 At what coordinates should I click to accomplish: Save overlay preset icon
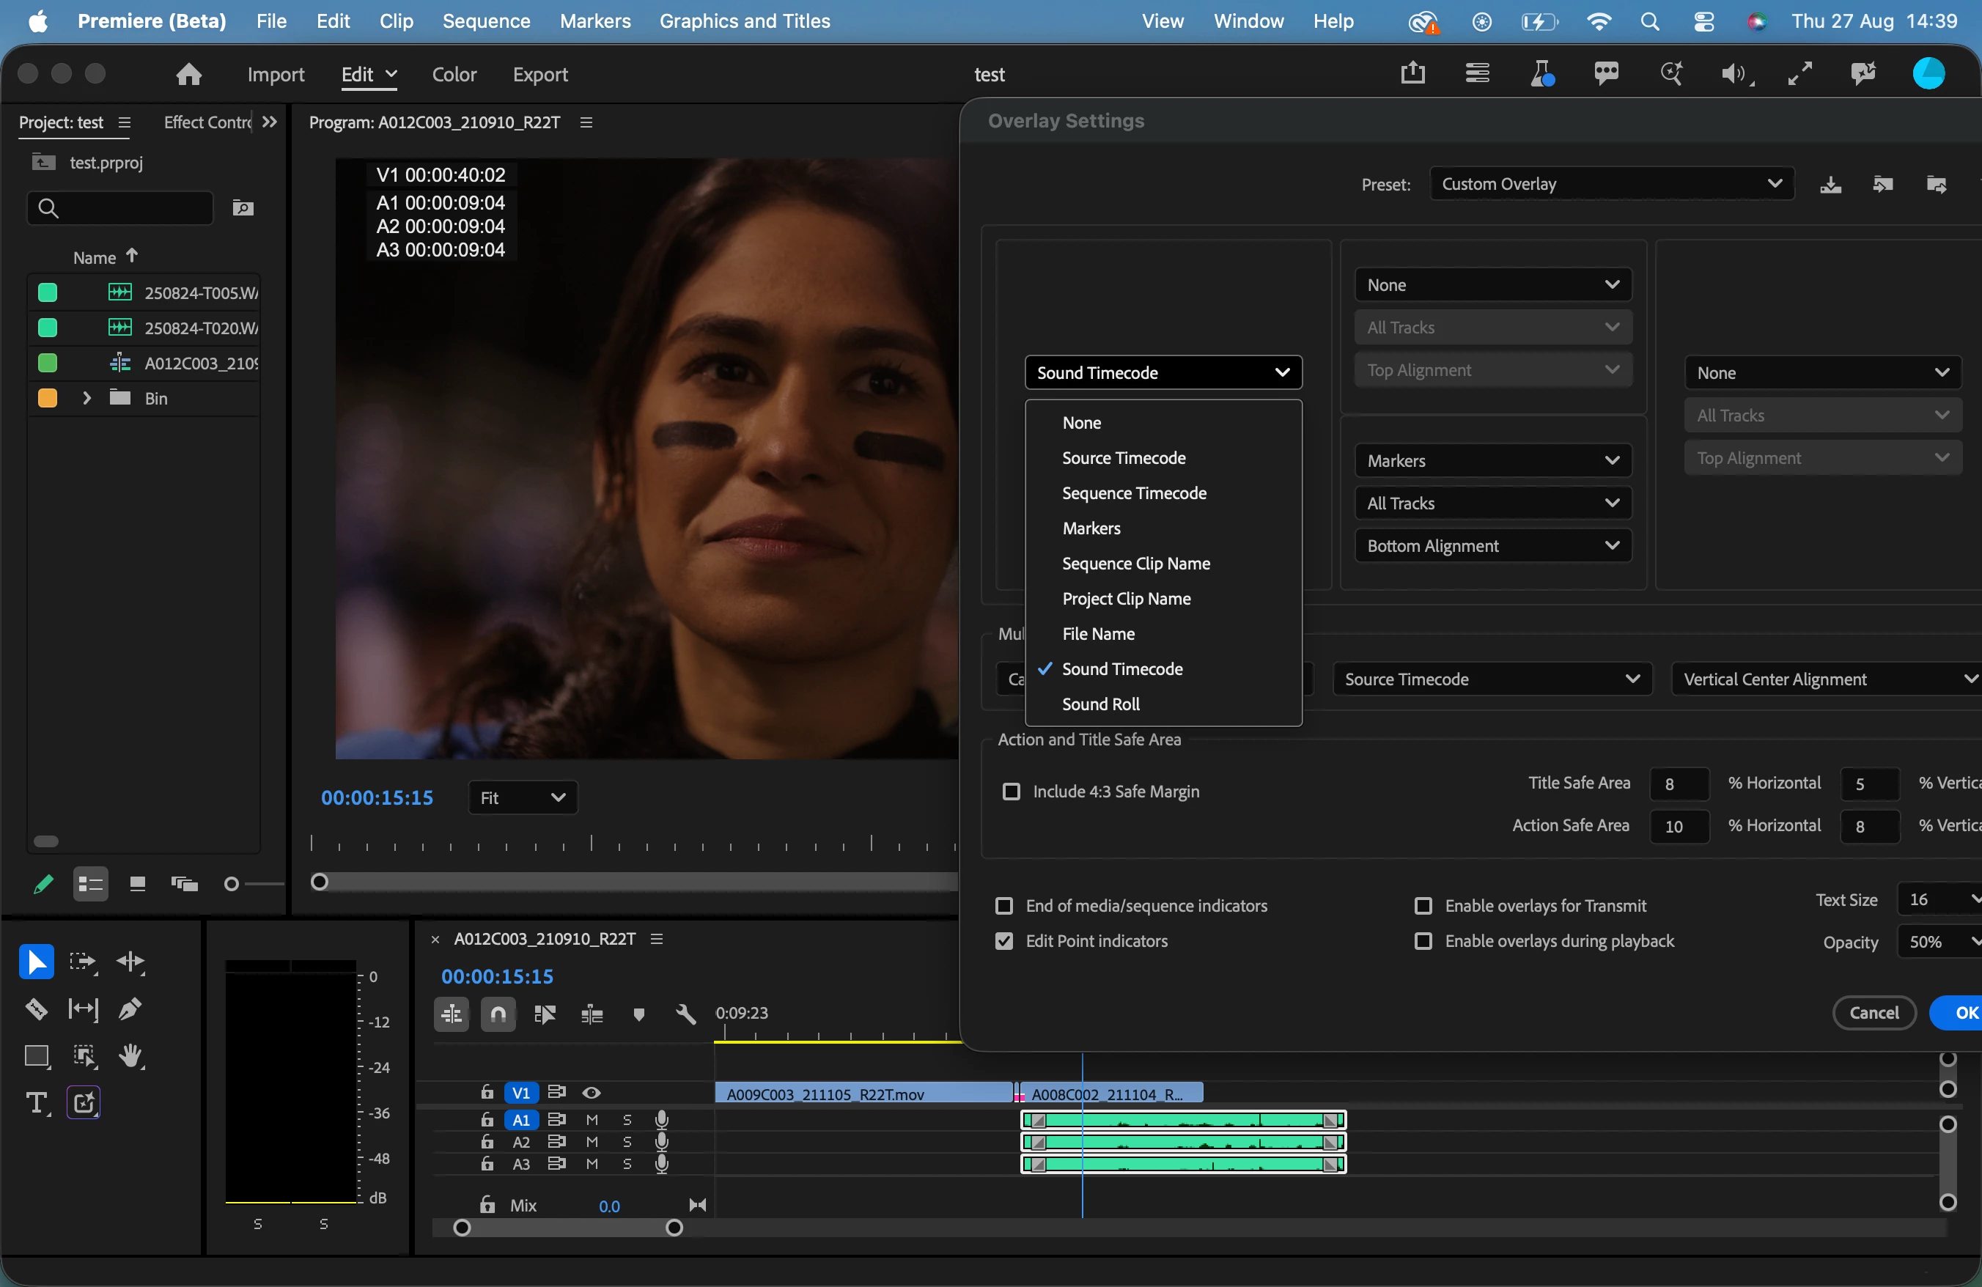(1830, 184)
